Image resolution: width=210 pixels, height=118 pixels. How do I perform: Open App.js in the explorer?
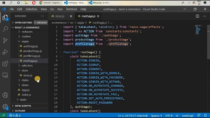26,90
